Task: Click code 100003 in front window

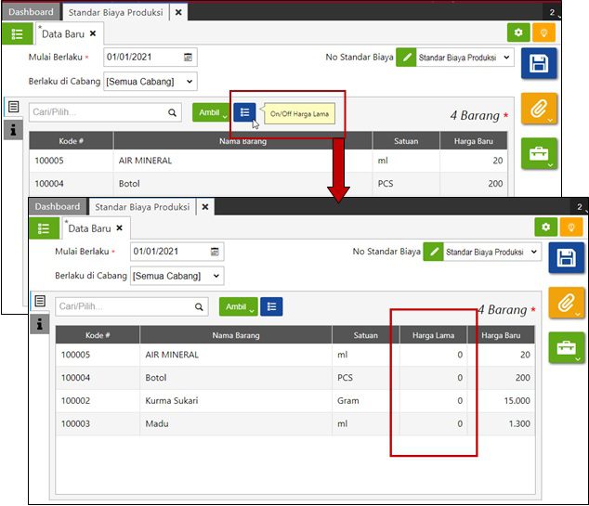Action: 75,423
